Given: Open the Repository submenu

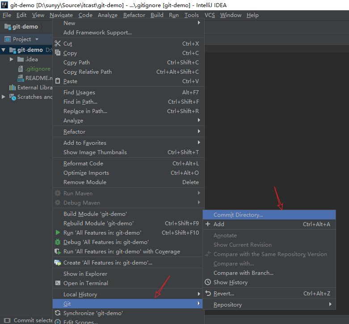Looking at the screenshot, I should tap(227, 305).
